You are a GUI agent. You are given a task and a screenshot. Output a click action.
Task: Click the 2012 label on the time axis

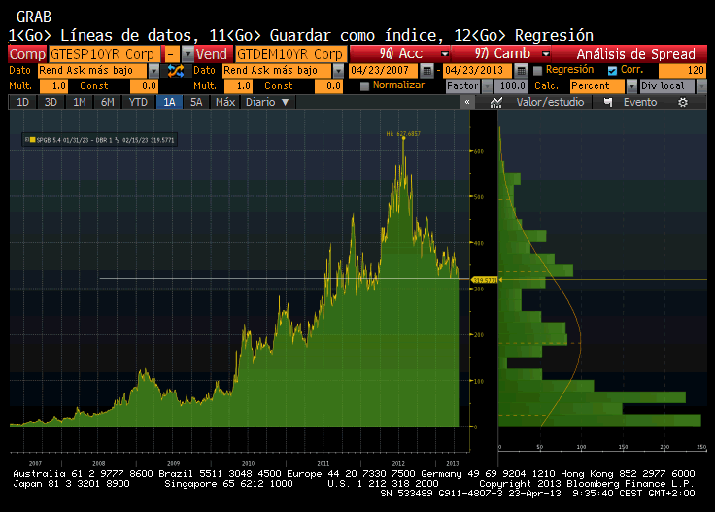click(x=398, y=463)
